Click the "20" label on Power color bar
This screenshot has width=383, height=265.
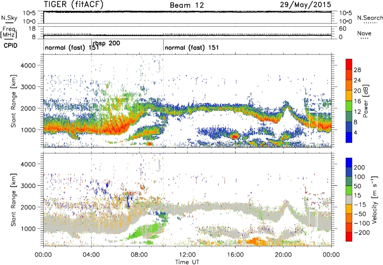[357, 91]
